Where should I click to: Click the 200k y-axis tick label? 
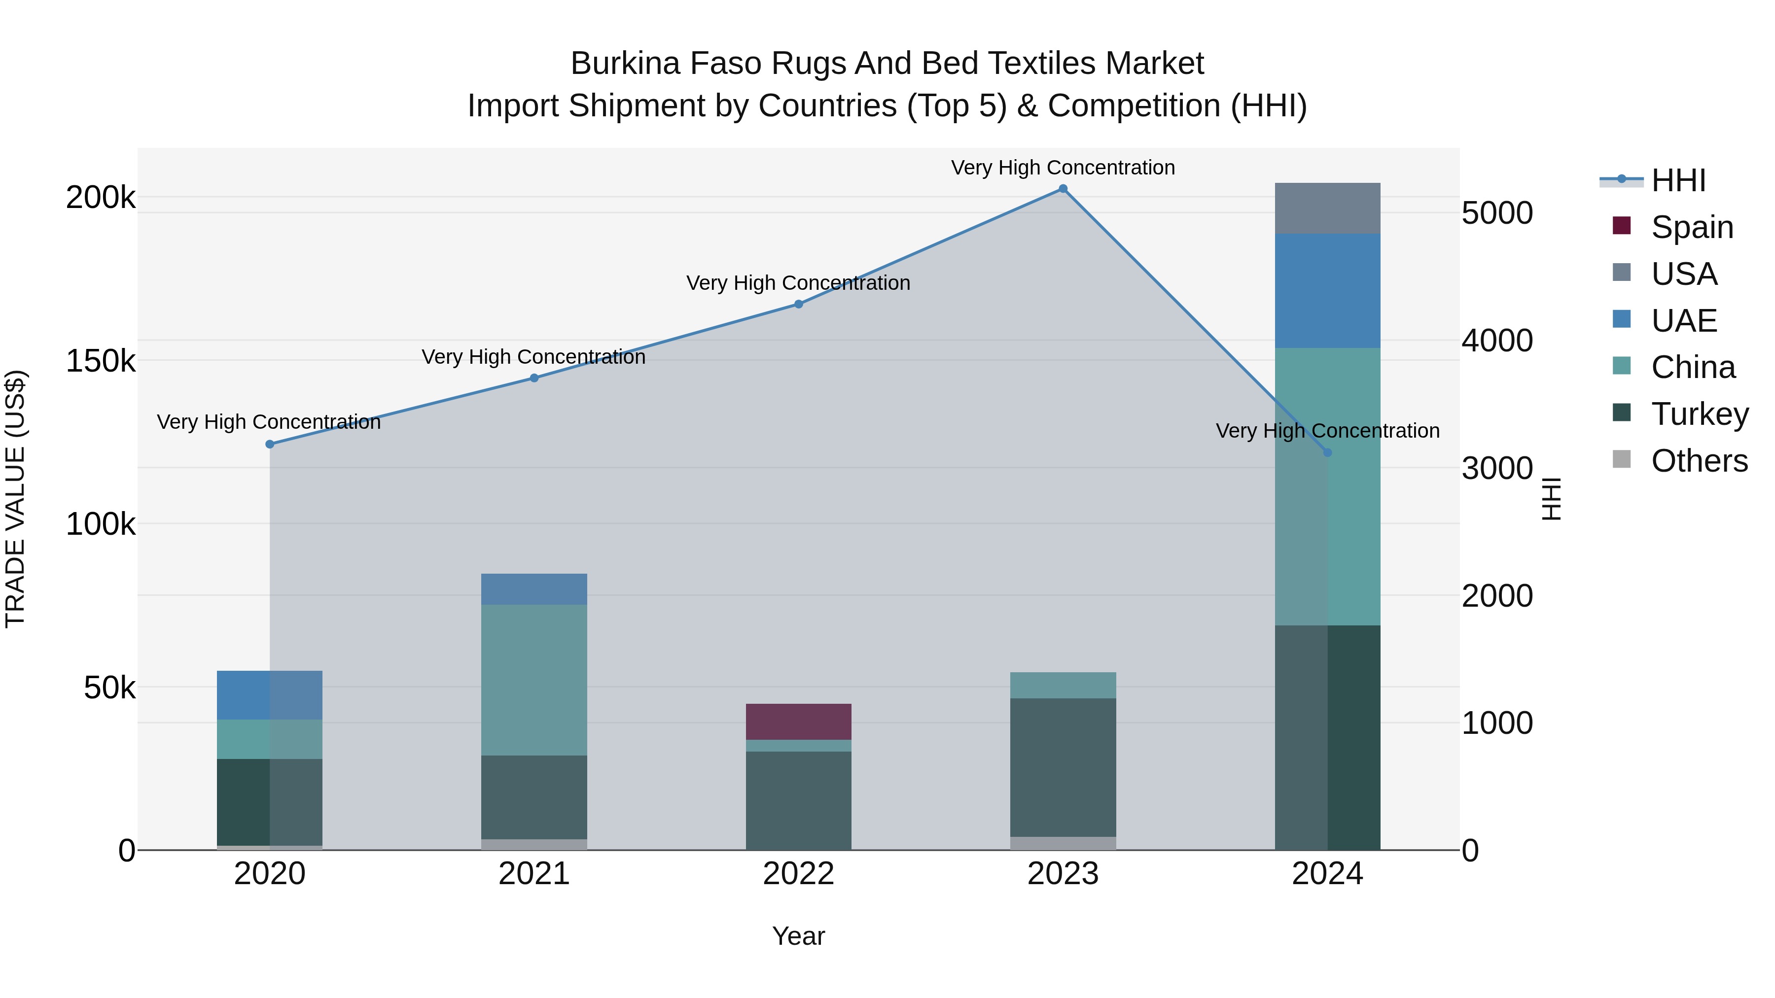point(101,198)
